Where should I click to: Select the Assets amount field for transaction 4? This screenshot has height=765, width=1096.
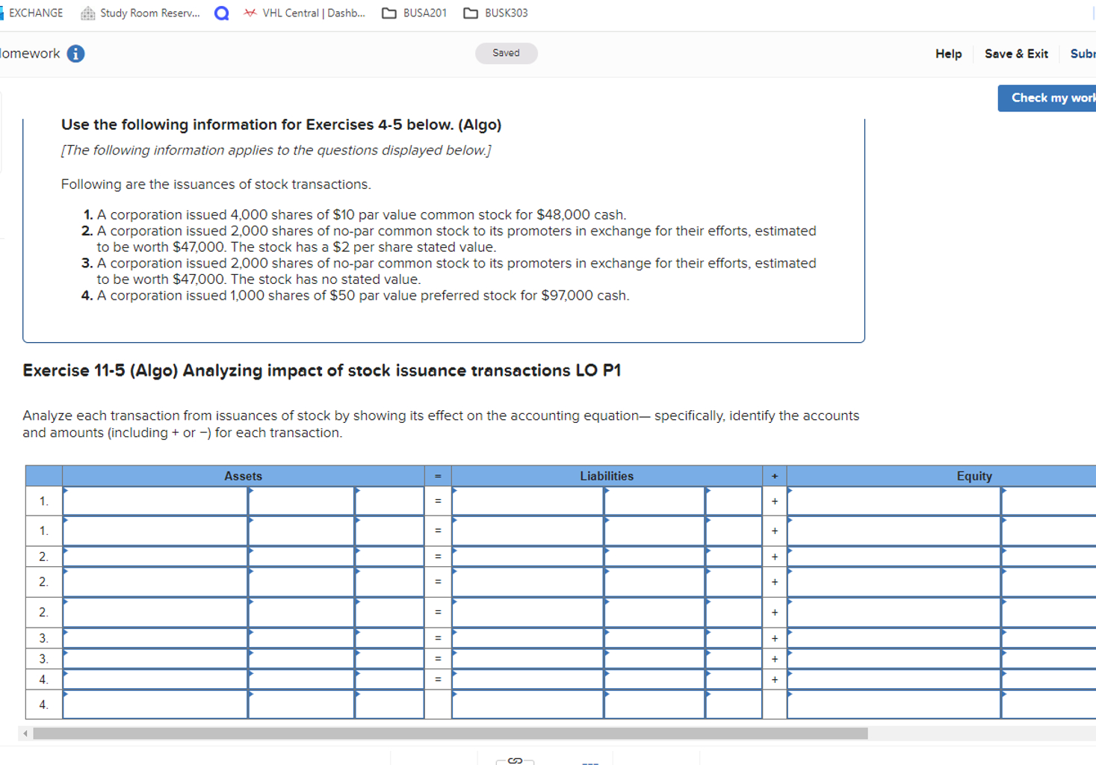299,678
